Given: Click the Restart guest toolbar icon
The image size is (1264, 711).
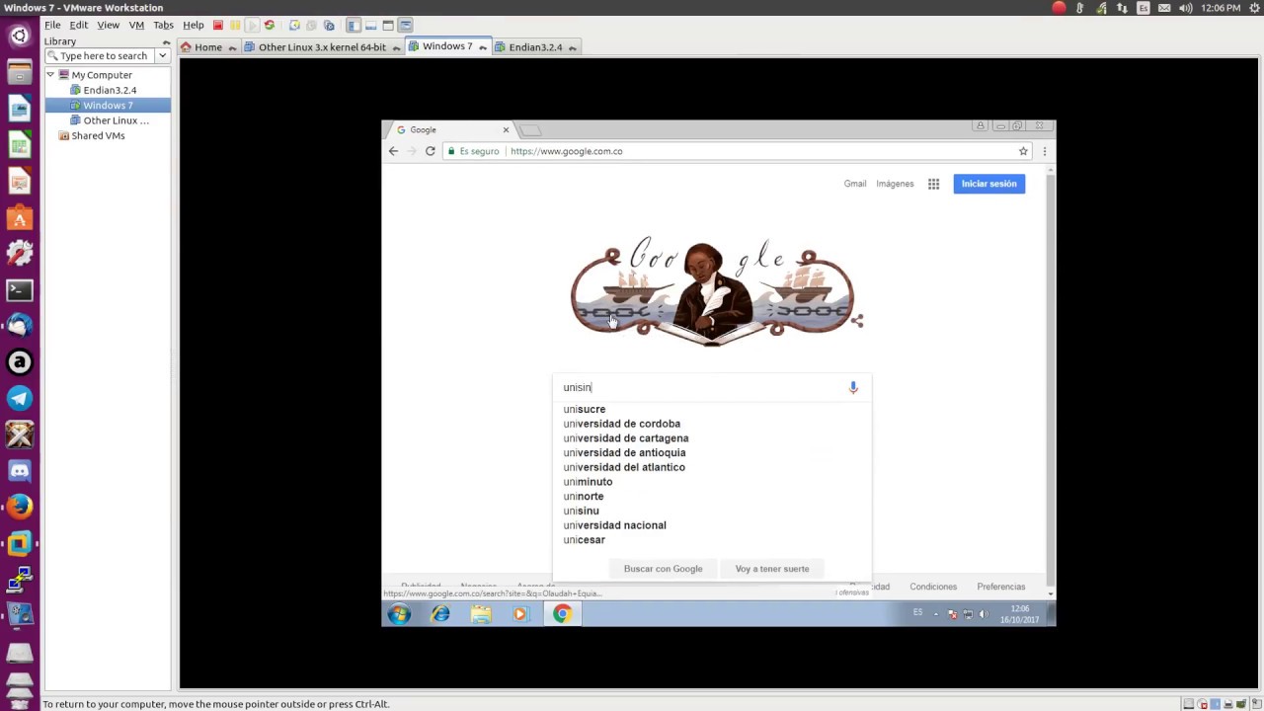Looking at the screenshot, I should point(269,25).
